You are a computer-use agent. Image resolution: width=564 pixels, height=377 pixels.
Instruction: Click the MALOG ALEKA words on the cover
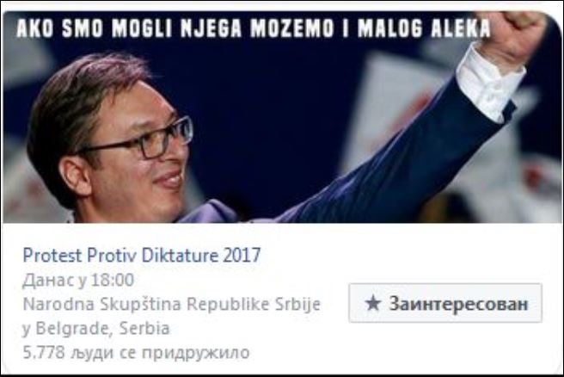(x=424, y=28)
